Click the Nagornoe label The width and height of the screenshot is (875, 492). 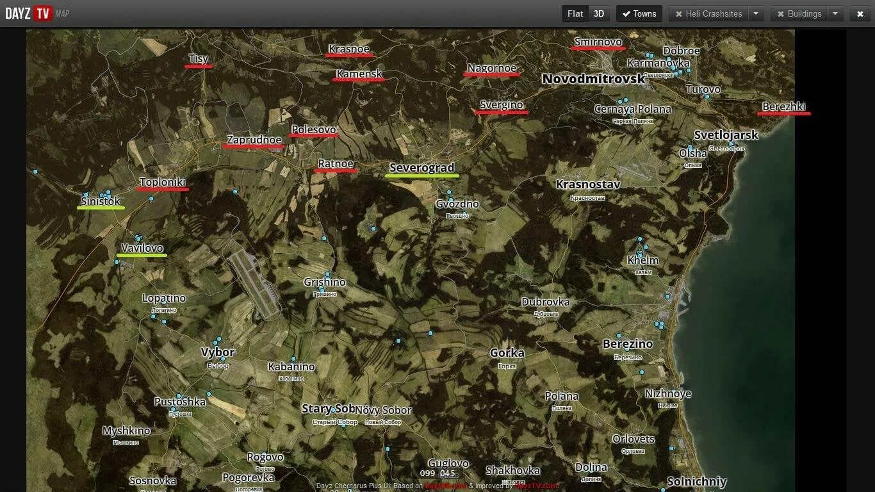(492, 68)
